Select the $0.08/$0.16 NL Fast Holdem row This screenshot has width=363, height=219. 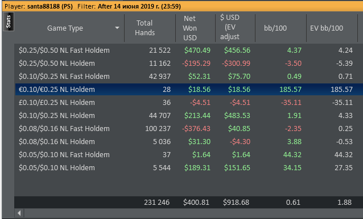click(x=189, y=129)
